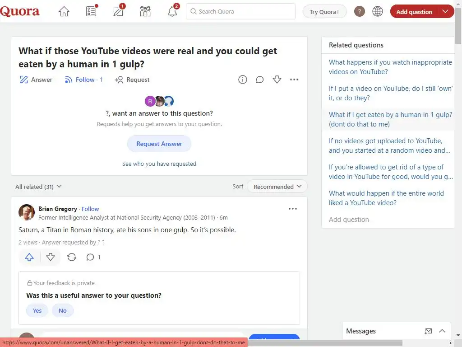Go to the Quora logo home

pyautogui.click(x=19, y=11)
